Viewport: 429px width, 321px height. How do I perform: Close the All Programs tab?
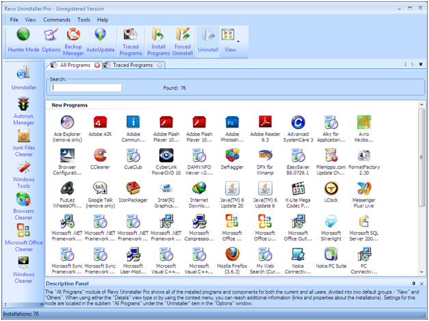tap(96, 65)
